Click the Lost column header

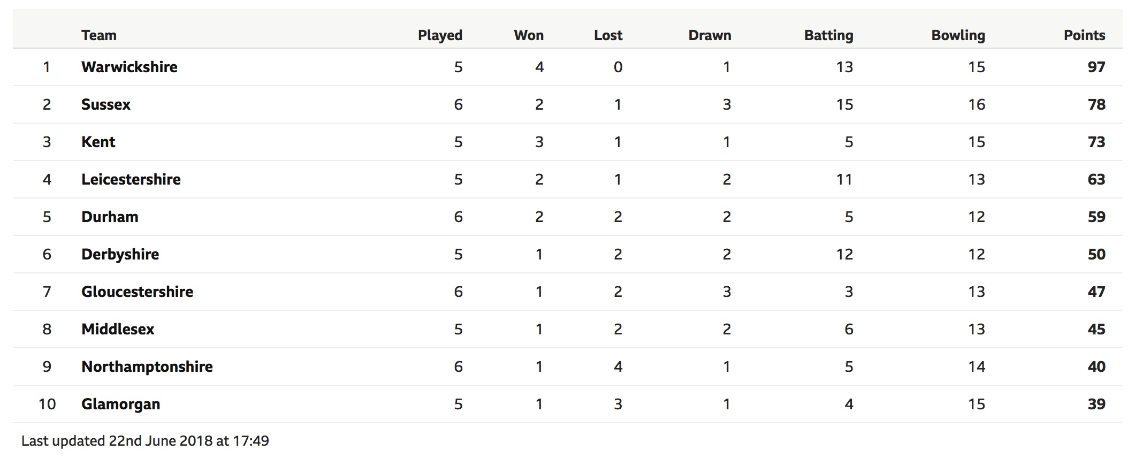pos(608,35)
